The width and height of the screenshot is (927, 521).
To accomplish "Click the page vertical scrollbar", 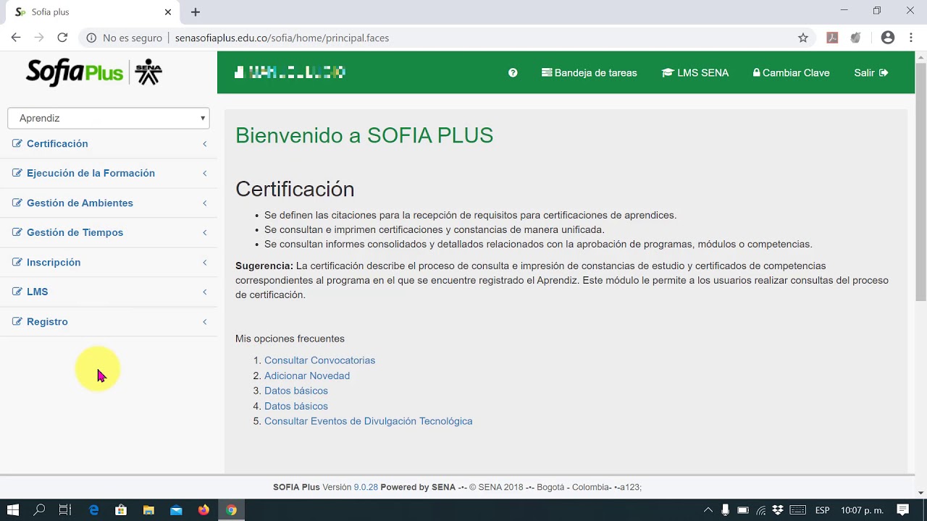I will click(921, 181).
